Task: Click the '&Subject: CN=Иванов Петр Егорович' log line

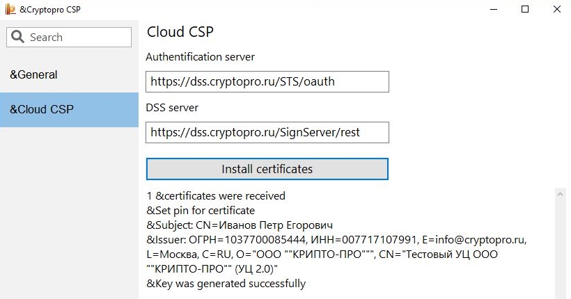Action: (240, 225)
